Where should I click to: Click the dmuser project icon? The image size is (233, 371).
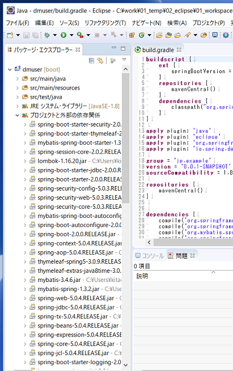click(18, 69)
